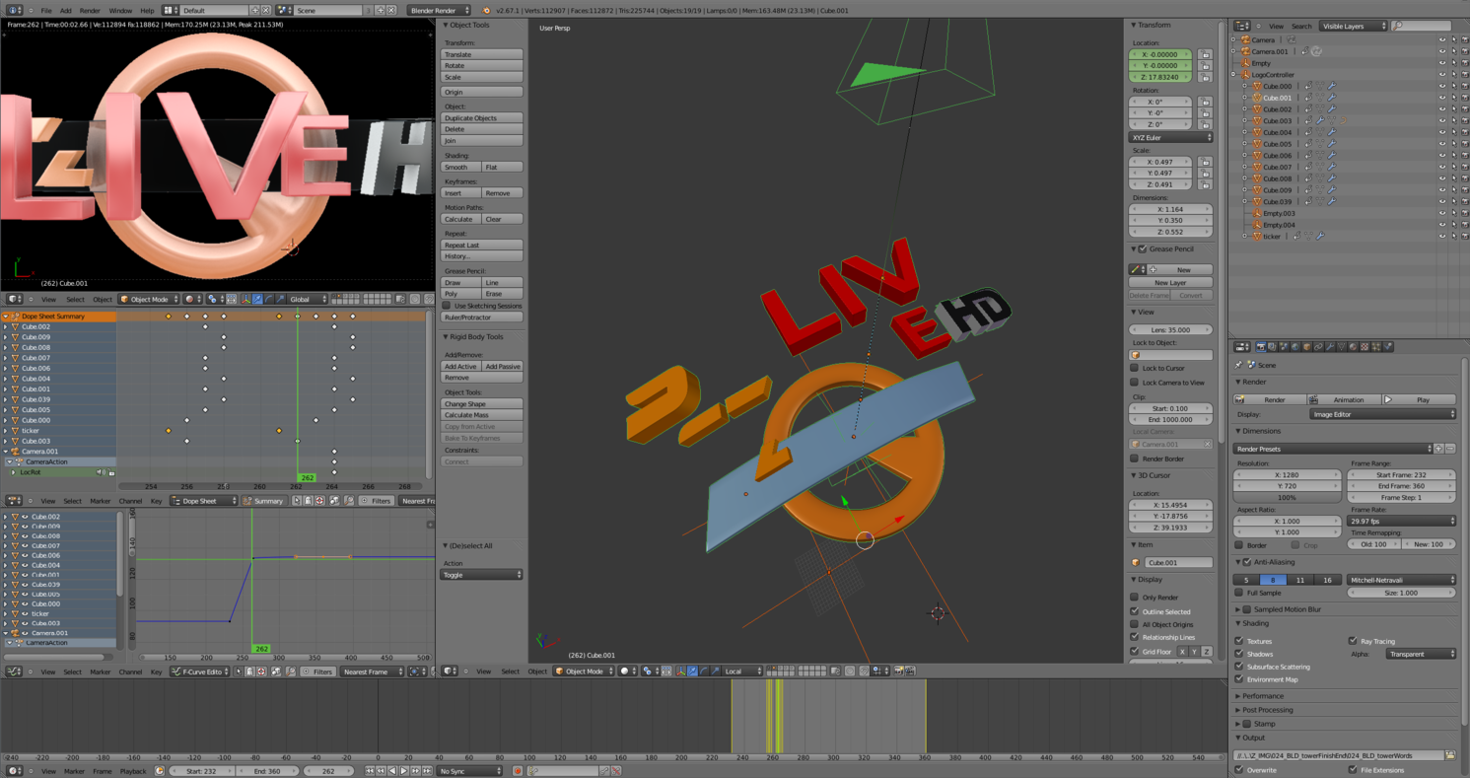Open the Key menu in F-Curve editor
The width and height of the screenshot is (1470, 778).
click(x=156, y=672)
